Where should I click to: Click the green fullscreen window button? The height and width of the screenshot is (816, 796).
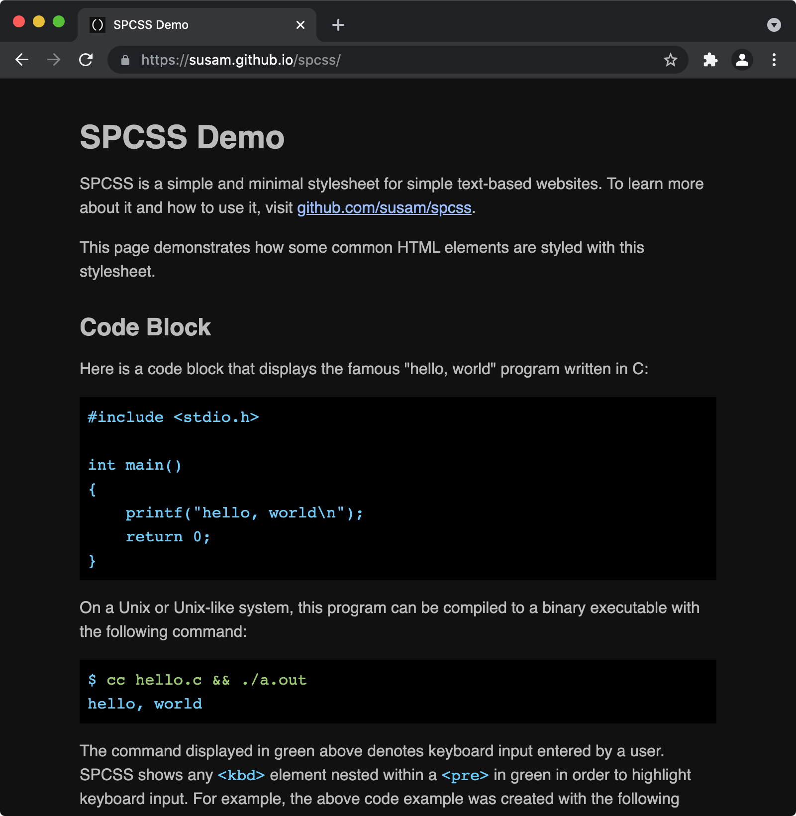(x=59, y=22)
